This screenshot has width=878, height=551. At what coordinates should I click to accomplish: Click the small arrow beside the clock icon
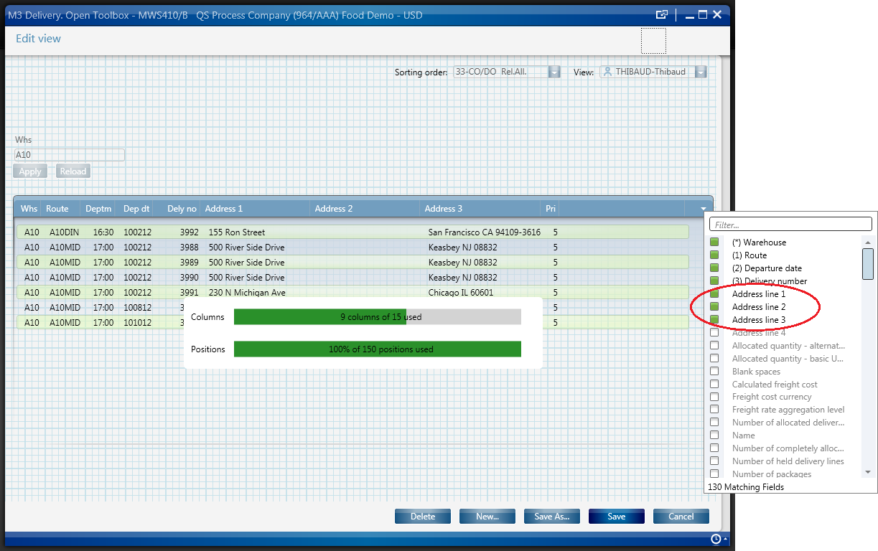click(725, 539)
